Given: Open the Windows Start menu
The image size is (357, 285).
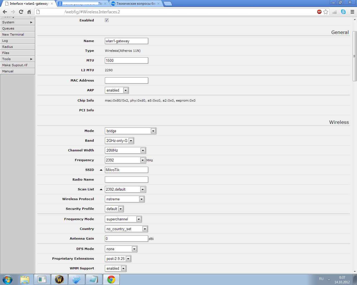Looking at the screenshot, I should 8,279.
